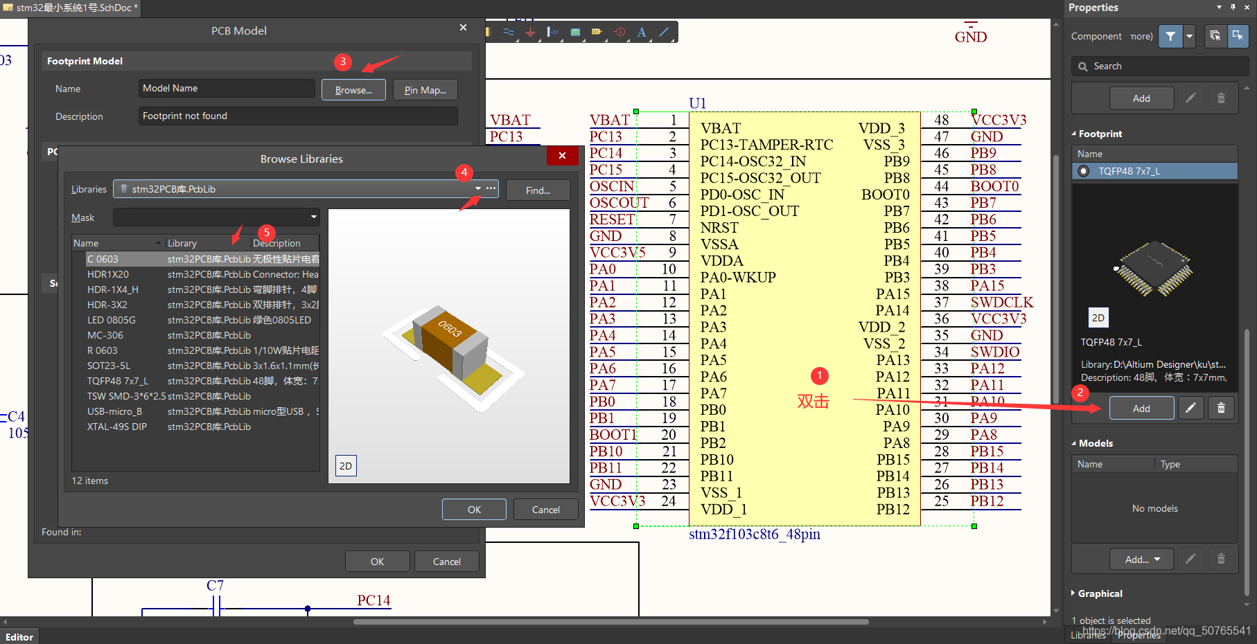Click the Place Sheet Symbol icon
Viewport: 1257px width, 644px height.
[x=574, y=32]
